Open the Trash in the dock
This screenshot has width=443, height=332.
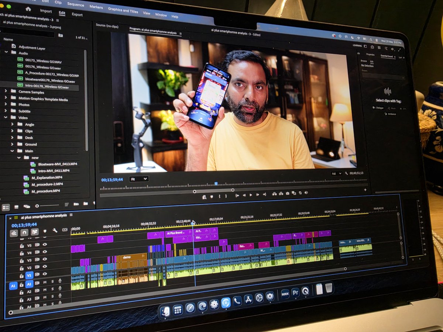(329, 287)
